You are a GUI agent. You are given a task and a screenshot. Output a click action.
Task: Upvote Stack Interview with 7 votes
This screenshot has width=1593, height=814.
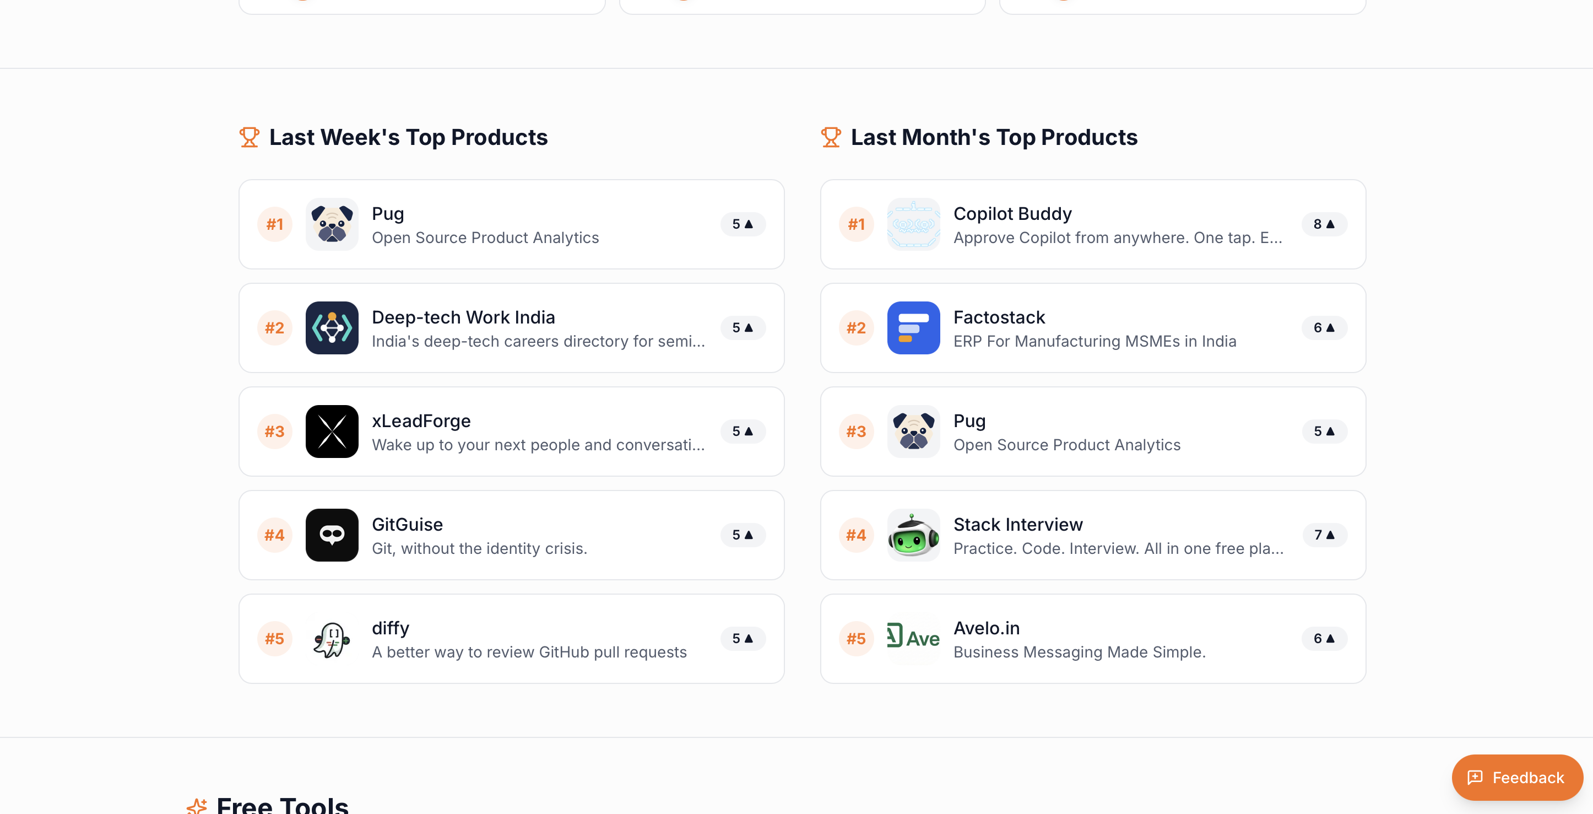pos(1324,535)
